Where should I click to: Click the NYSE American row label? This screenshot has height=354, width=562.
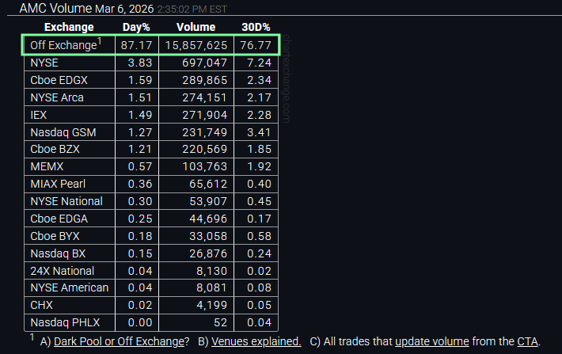click(69, 287)
